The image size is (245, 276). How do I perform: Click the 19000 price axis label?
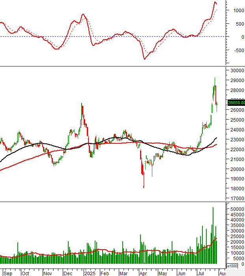pos(237,178)
